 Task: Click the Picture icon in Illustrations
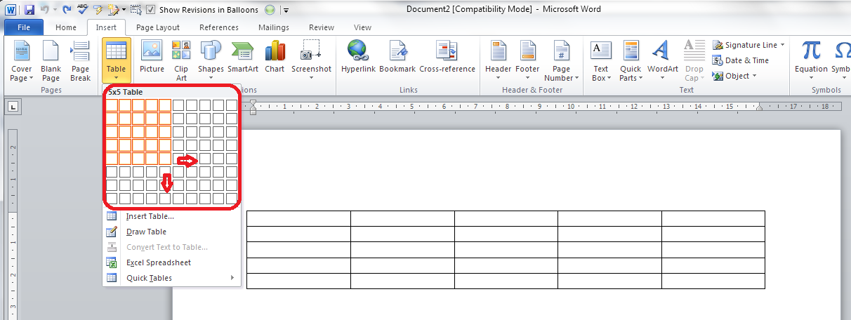coord(152,51)
